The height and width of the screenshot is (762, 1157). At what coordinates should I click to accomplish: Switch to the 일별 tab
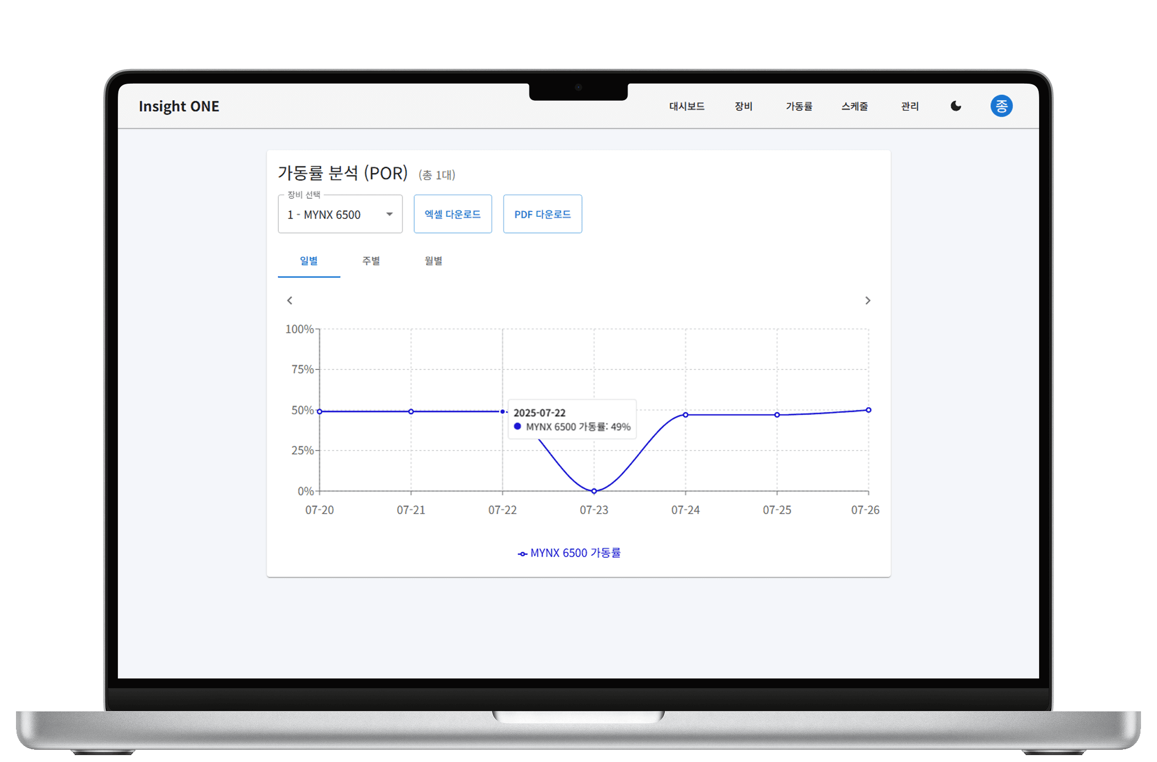[309, 261]
